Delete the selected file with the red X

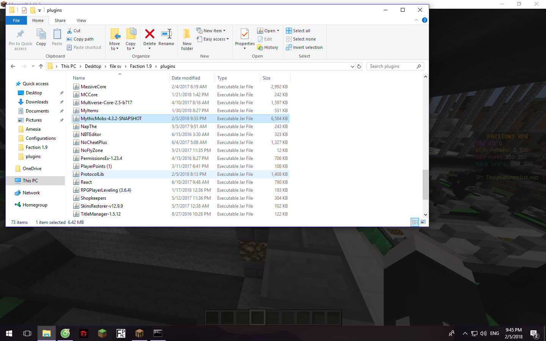point(149,38)
